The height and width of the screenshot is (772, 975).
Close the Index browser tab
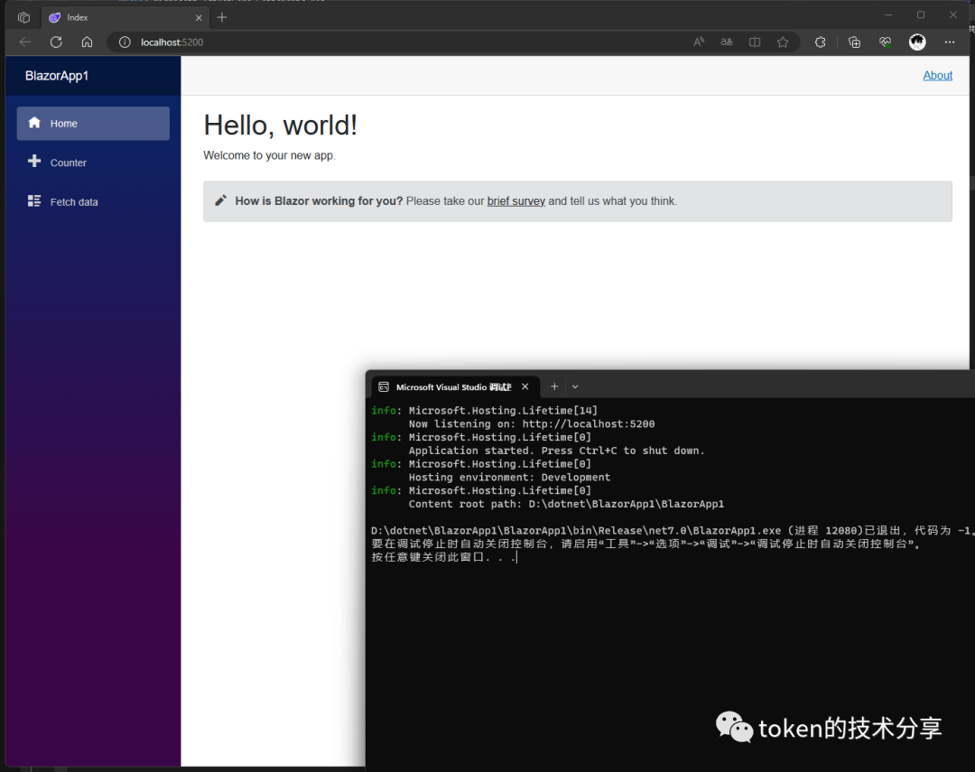tap(199, 18)
